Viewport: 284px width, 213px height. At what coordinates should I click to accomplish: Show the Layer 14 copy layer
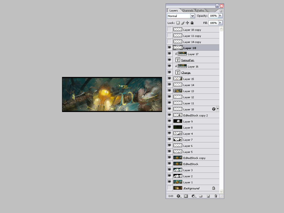(169, 42)
